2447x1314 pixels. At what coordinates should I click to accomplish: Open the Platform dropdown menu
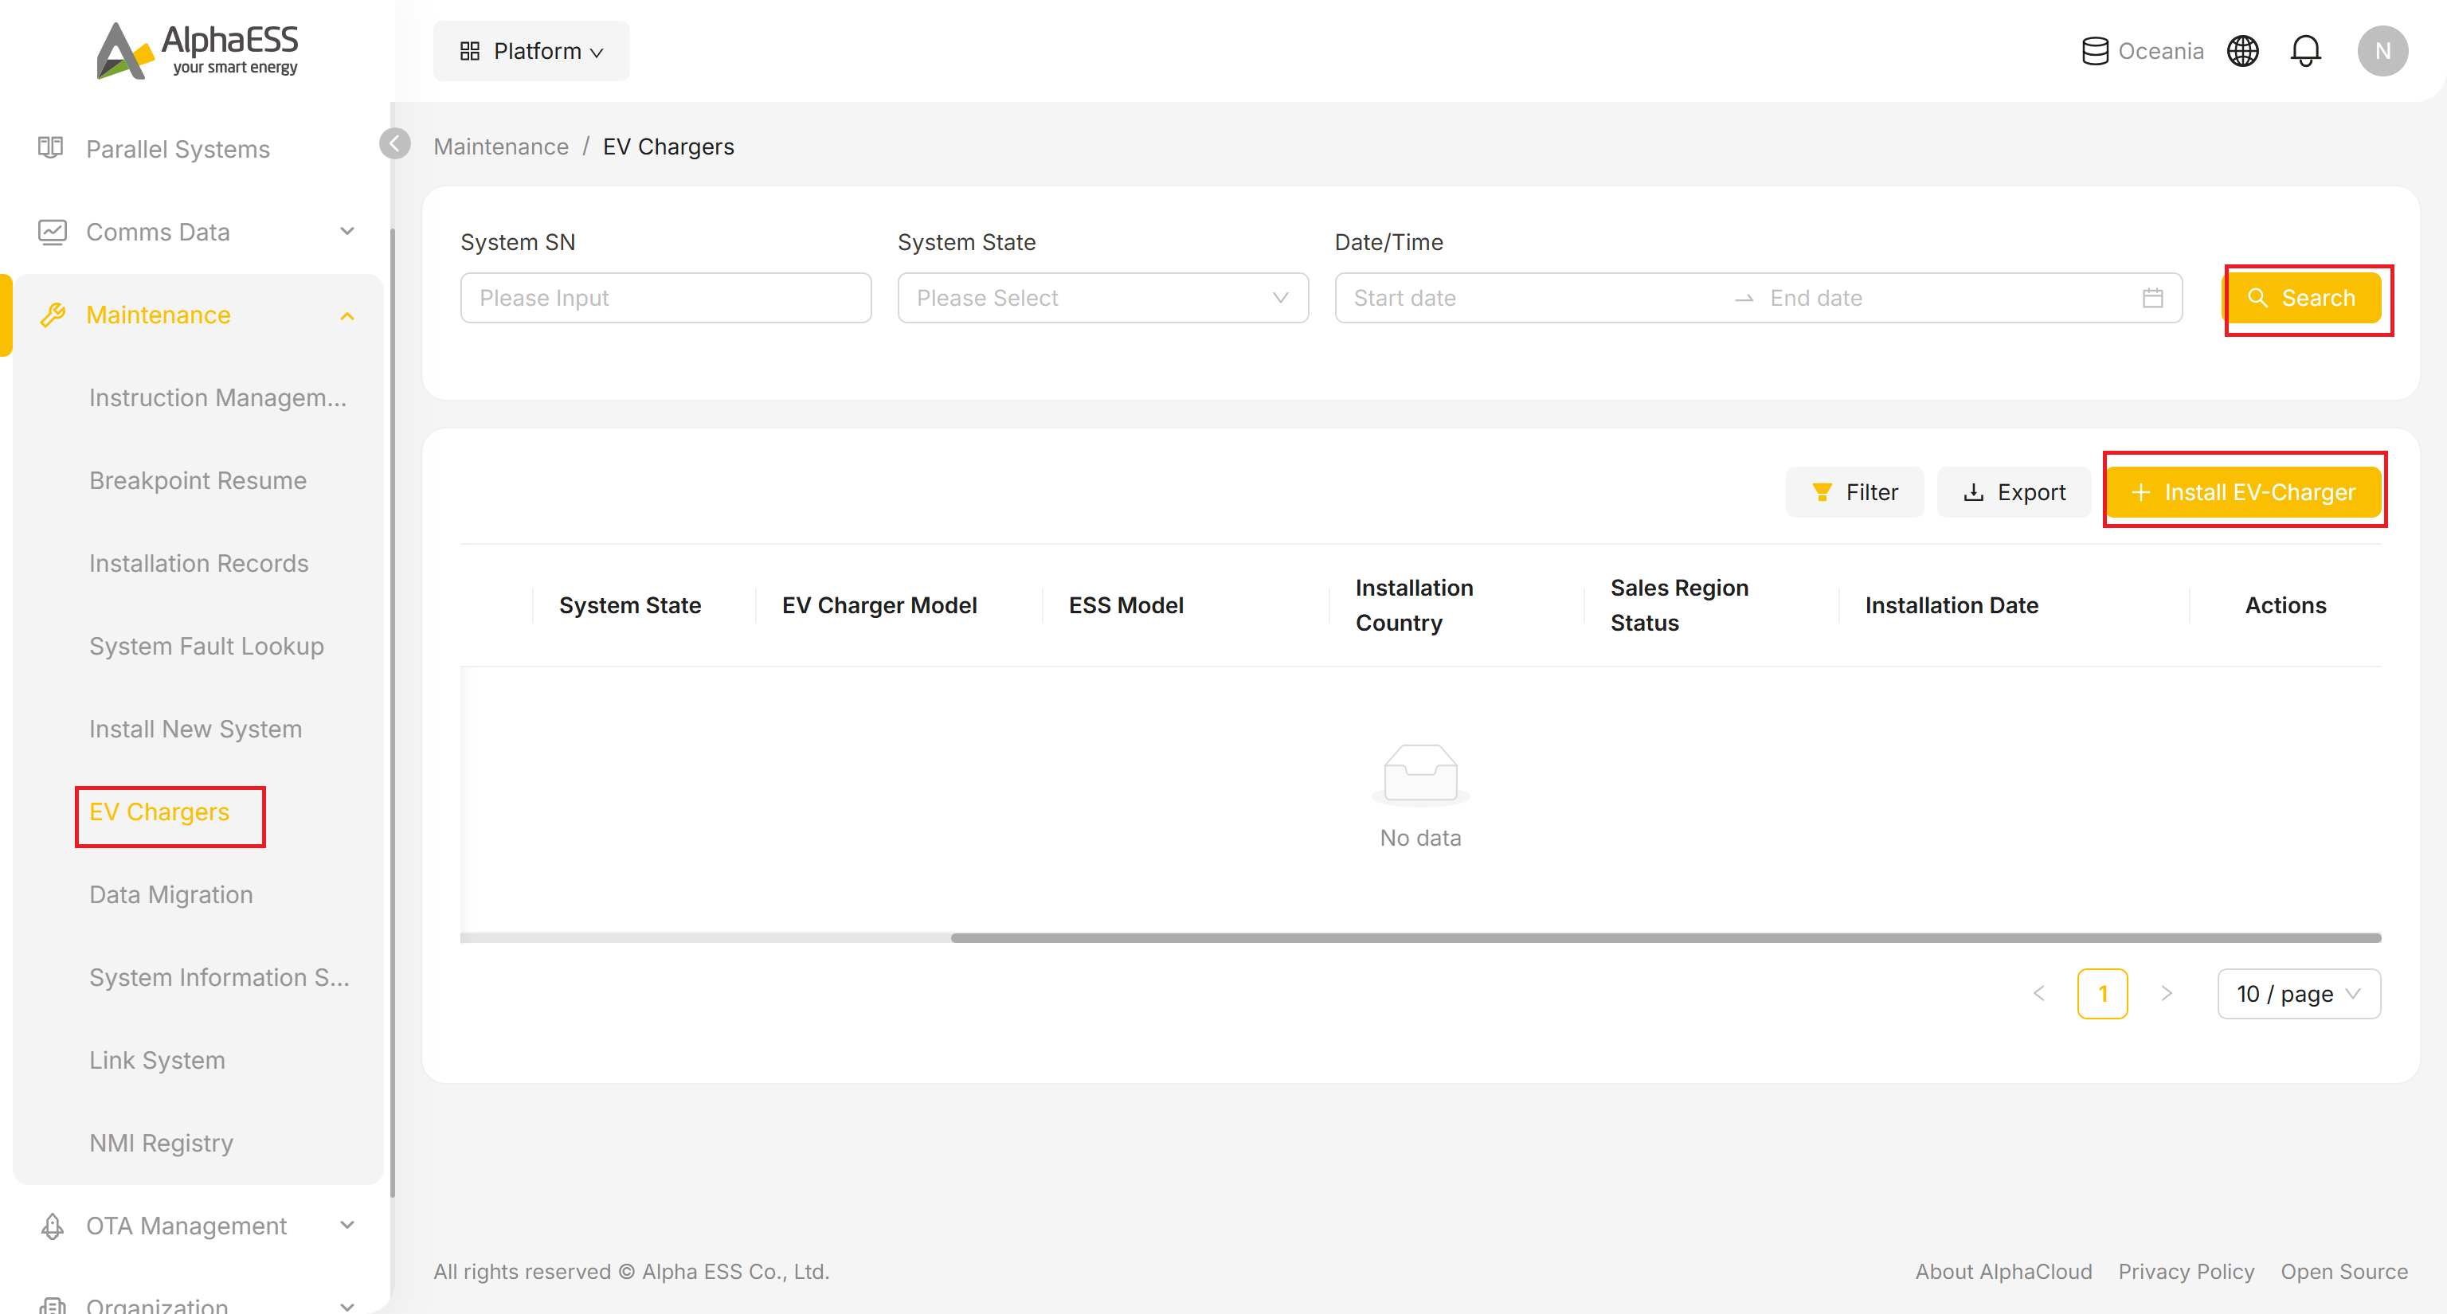[531, 51]
